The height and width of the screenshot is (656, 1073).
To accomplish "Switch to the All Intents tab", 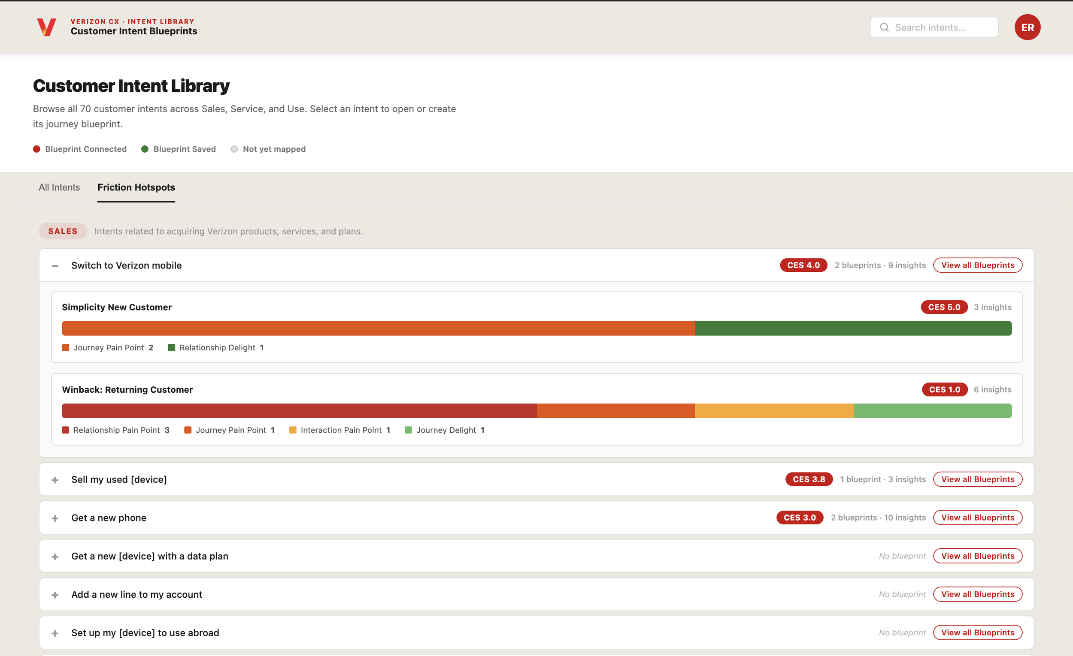I will click(x=59, y=187).
